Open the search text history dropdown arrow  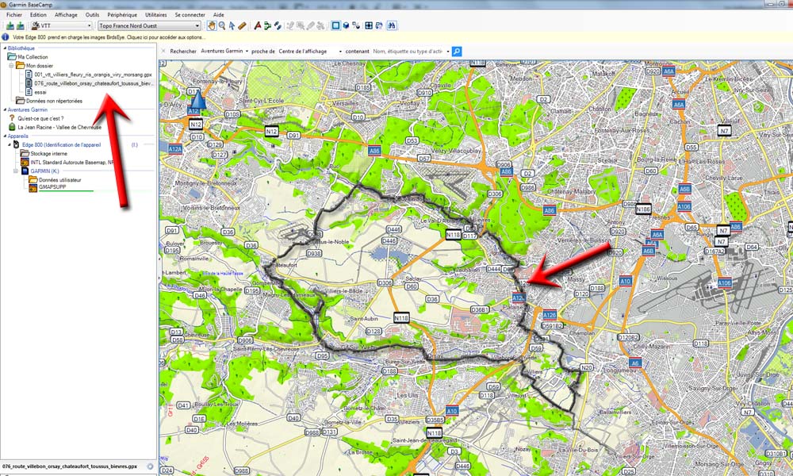click(447, 52)
